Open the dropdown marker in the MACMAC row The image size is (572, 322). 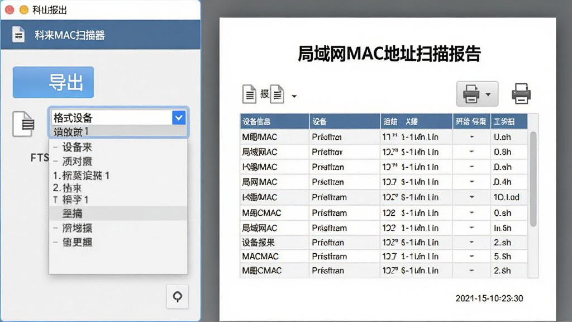point(471,256)
